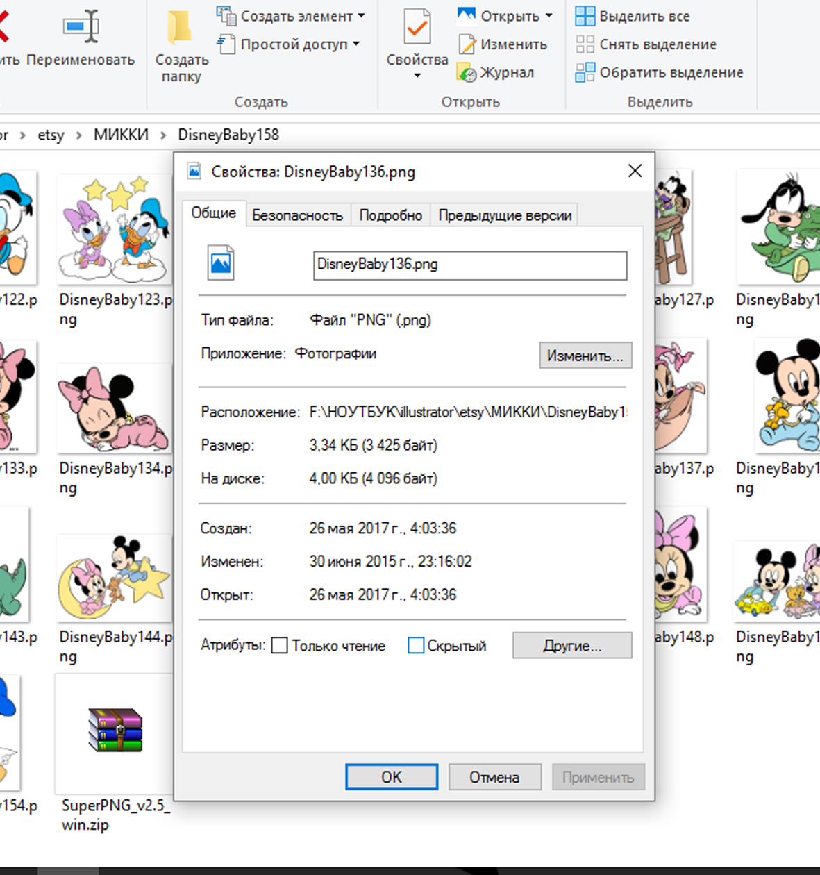Click Снять выделение in the ribbon
Image resolution: width=820 pixels, height=875 pixels.
pyautogui.click(x=646, y=44)
